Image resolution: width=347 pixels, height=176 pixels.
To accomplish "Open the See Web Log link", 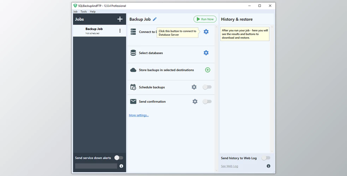I will pyautogui.click(x=229, y=166).
